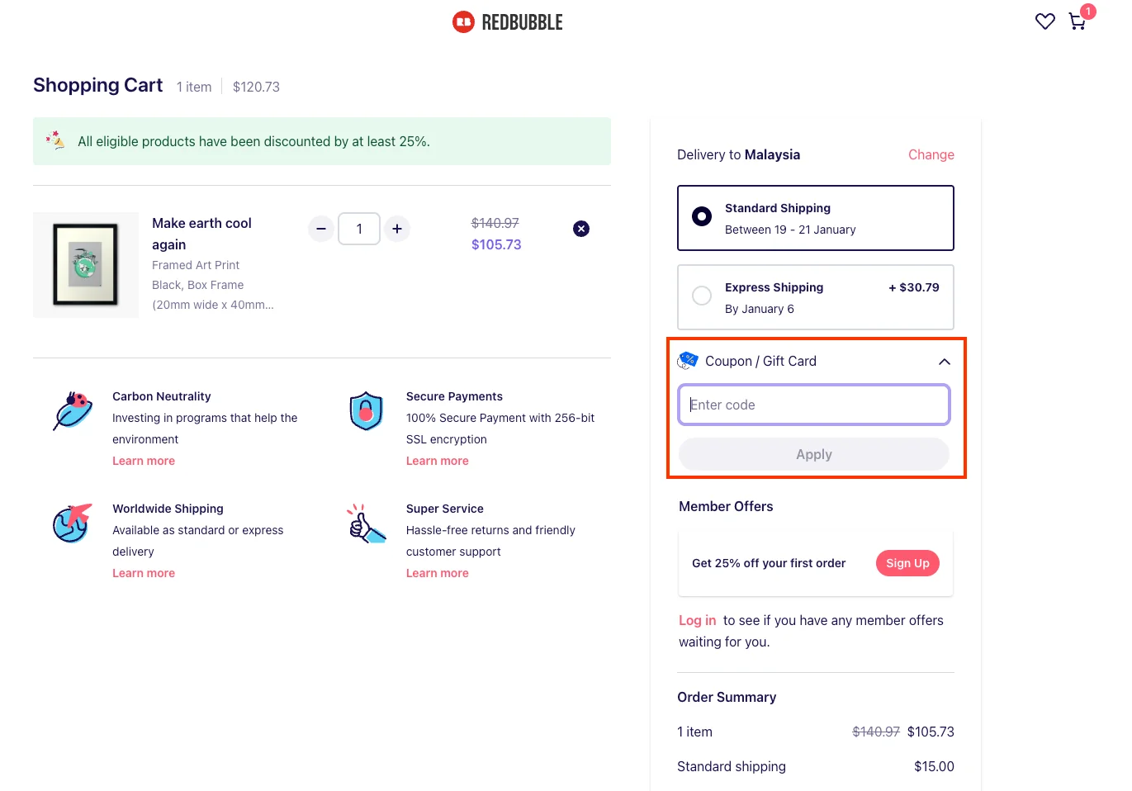
Task: Select Express Shipping radio option
Action: point(702,296)
